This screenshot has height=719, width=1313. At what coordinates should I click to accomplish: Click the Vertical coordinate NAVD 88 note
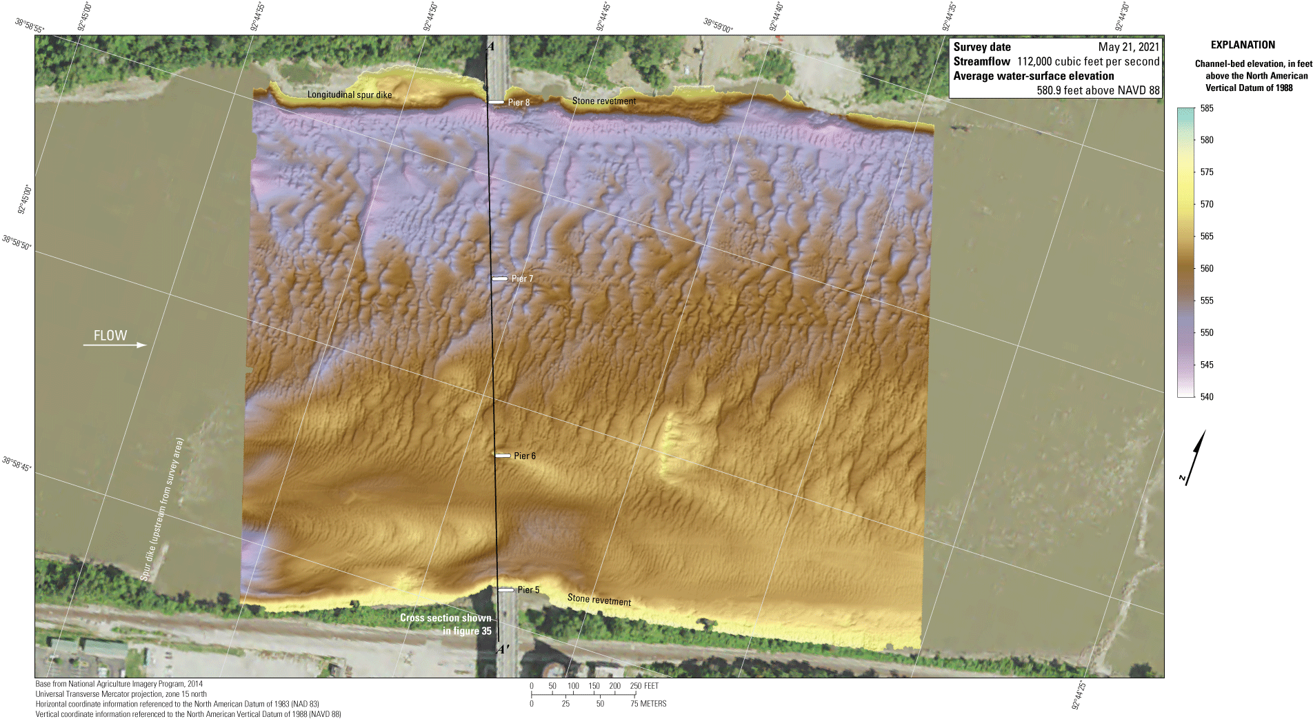pyautogui.click(x=188, y=714)
